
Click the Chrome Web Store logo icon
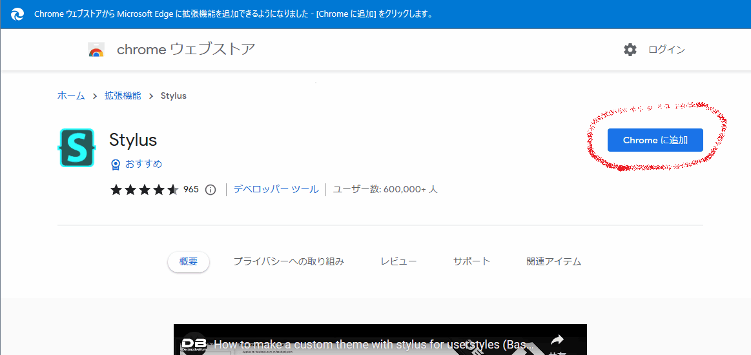[96, 50]
